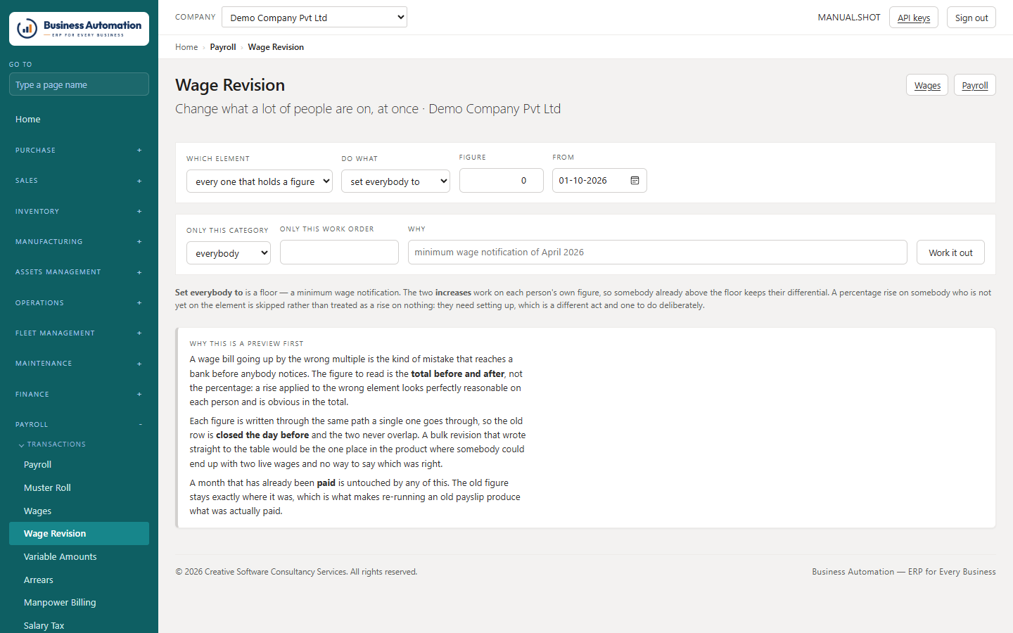Select Wage Revision in the sidebar
The width and height of the screenshot is (1013, 633).
(79, 534)
